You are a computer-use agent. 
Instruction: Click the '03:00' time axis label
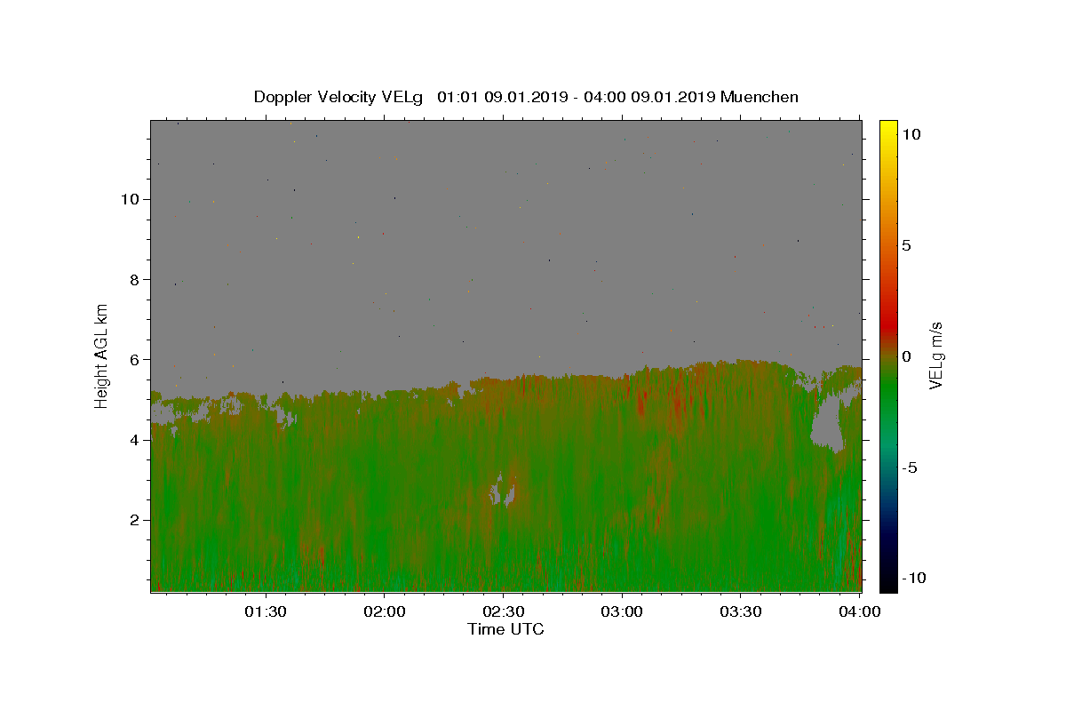point(622,611)
